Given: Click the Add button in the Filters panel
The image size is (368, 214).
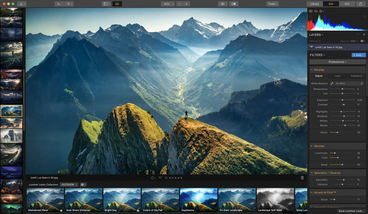Looking at the screenshot, I should [x=358, y=55].
